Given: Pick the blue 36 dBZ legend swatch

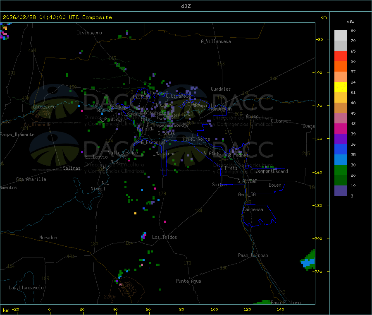Looking at the screenshot, I should pos(341,149).
